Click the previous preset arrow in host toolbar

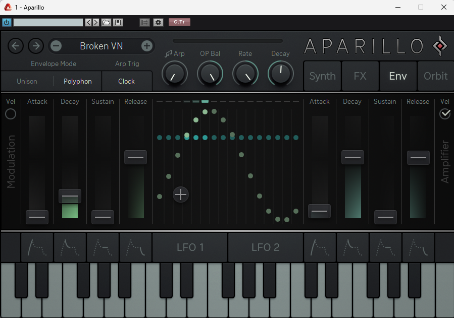(88, 22)
